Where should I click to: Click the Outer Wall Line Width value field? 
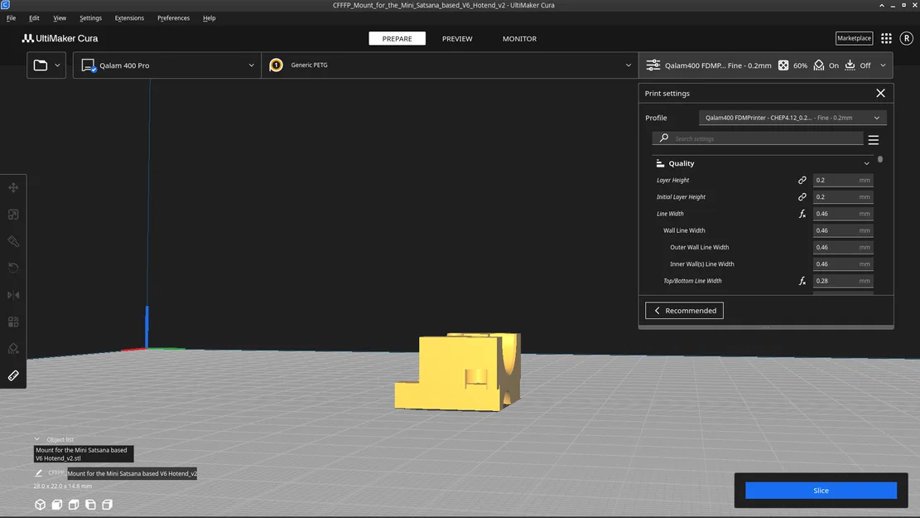[842, 247]
